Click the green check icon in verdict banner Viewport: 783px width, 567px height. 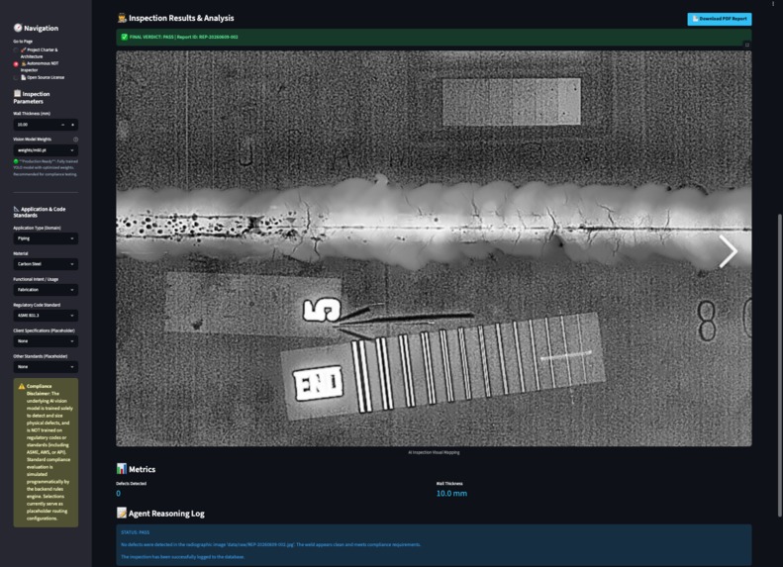click(125, 37)
